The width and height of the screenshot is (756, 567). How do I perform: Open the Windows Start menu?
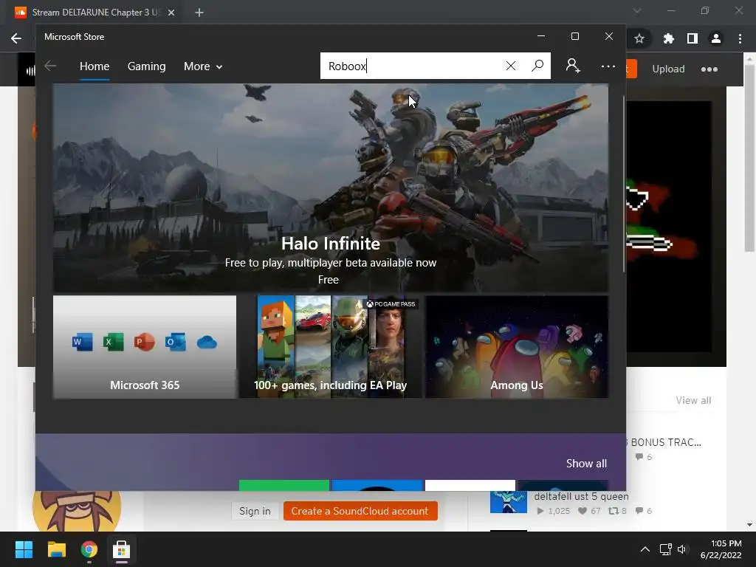[x=24, y=549]
